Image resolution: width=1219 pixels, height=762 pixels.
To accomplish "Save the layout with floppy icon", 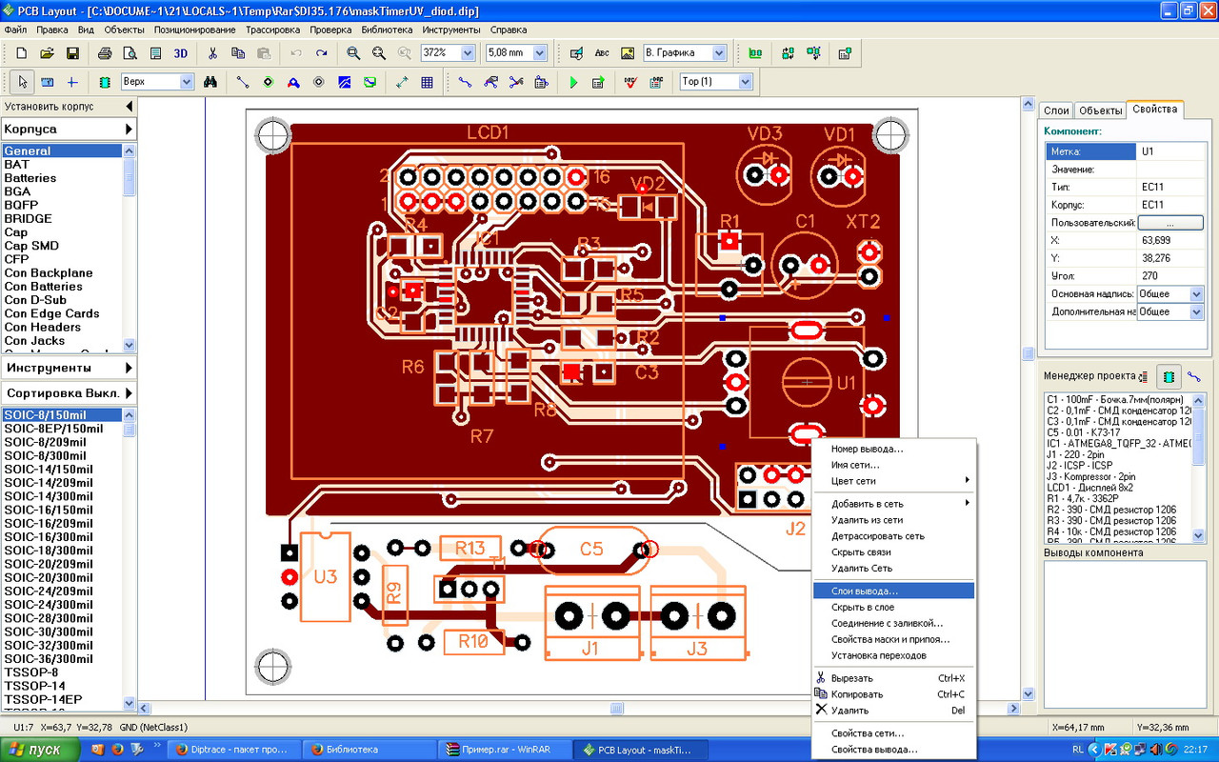I will [x=72, y=53].
